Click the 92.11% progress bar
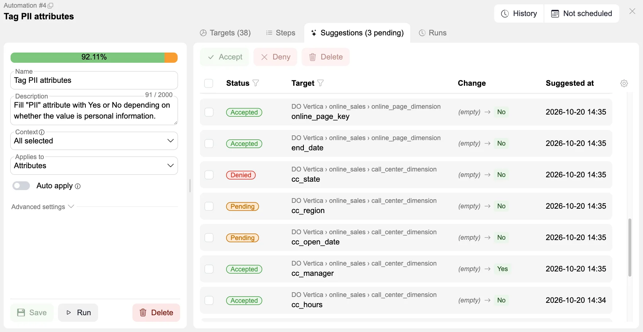This screenshot has height=332, width=643. (x=94, y=57)
